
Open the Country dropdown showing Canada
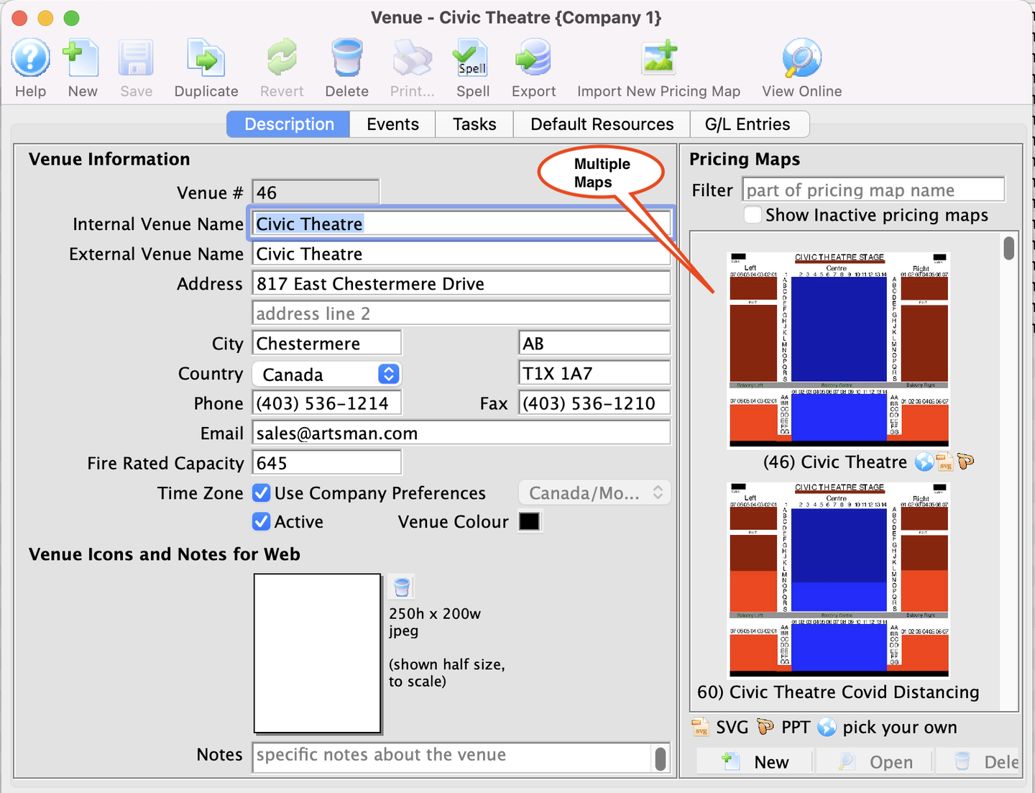[326, 374]
